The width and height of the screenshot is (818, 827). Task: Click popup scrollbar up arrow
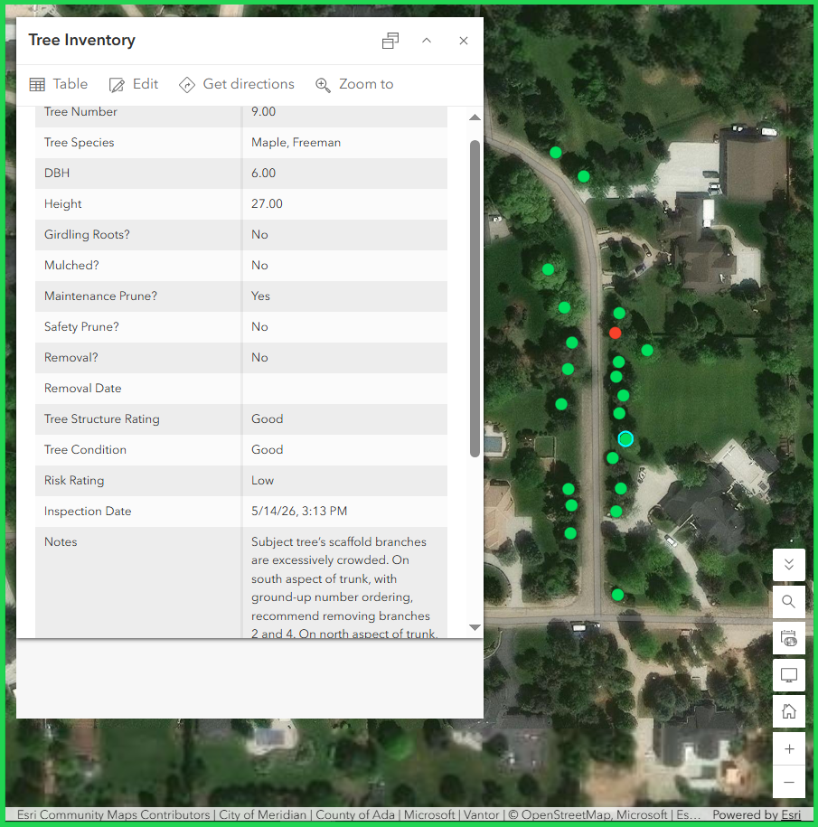click(x=475, y=117)
